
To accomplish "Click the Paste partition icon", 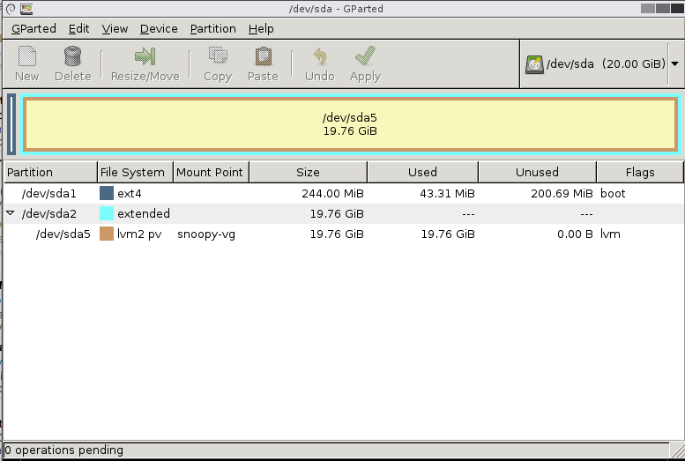I will tap(263, 57).
